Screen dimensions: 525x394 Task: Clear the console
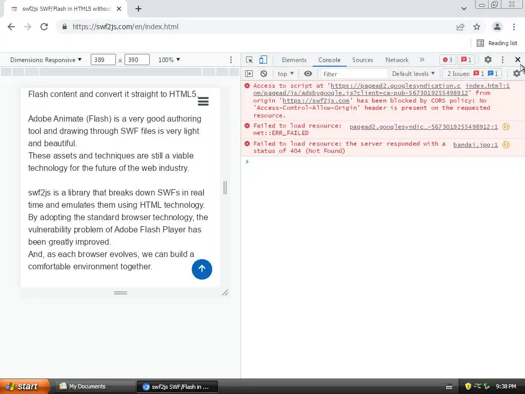tap(264, 74)
